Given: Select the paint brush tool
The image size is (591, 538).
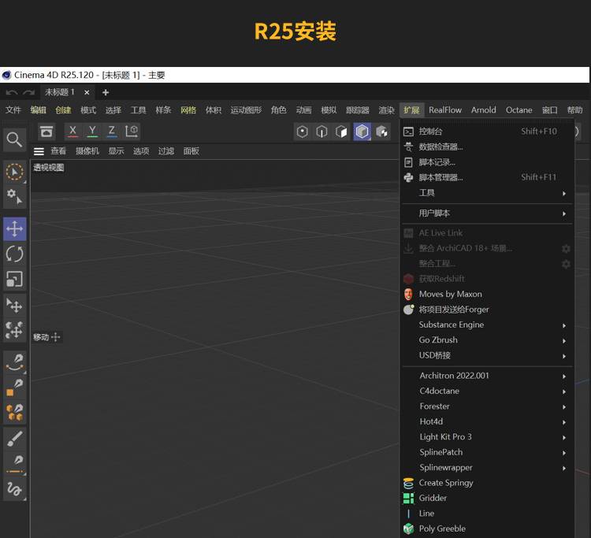Looking at the screenshot, I should [15, 439].
